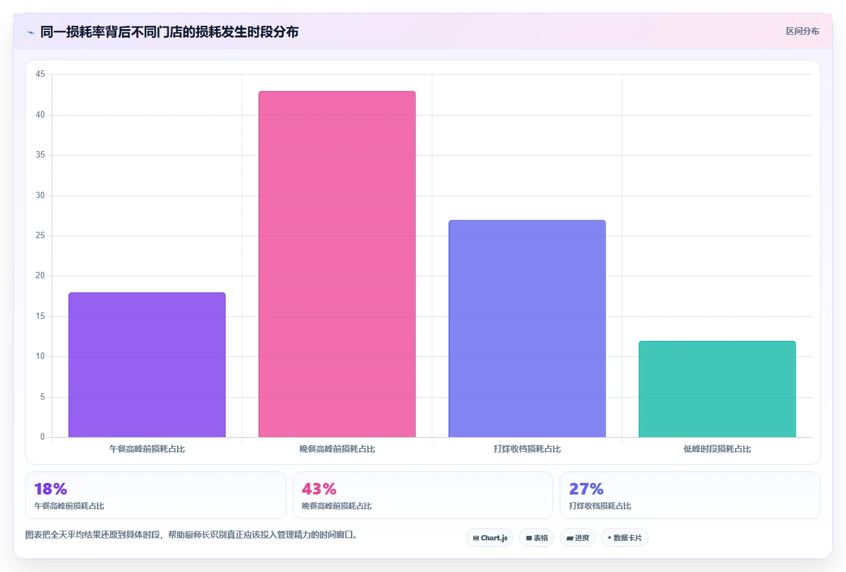Image resolution: width=846 pixels, height=572 pixels.
Task: Click 打烊收档损耗占比 caption under 27%
Action: (x=600, y=506)
